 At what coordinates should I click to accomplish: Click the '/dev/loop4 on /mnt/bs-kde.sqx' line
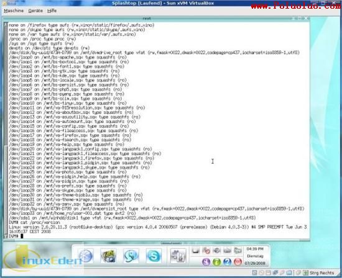point(64,76)
